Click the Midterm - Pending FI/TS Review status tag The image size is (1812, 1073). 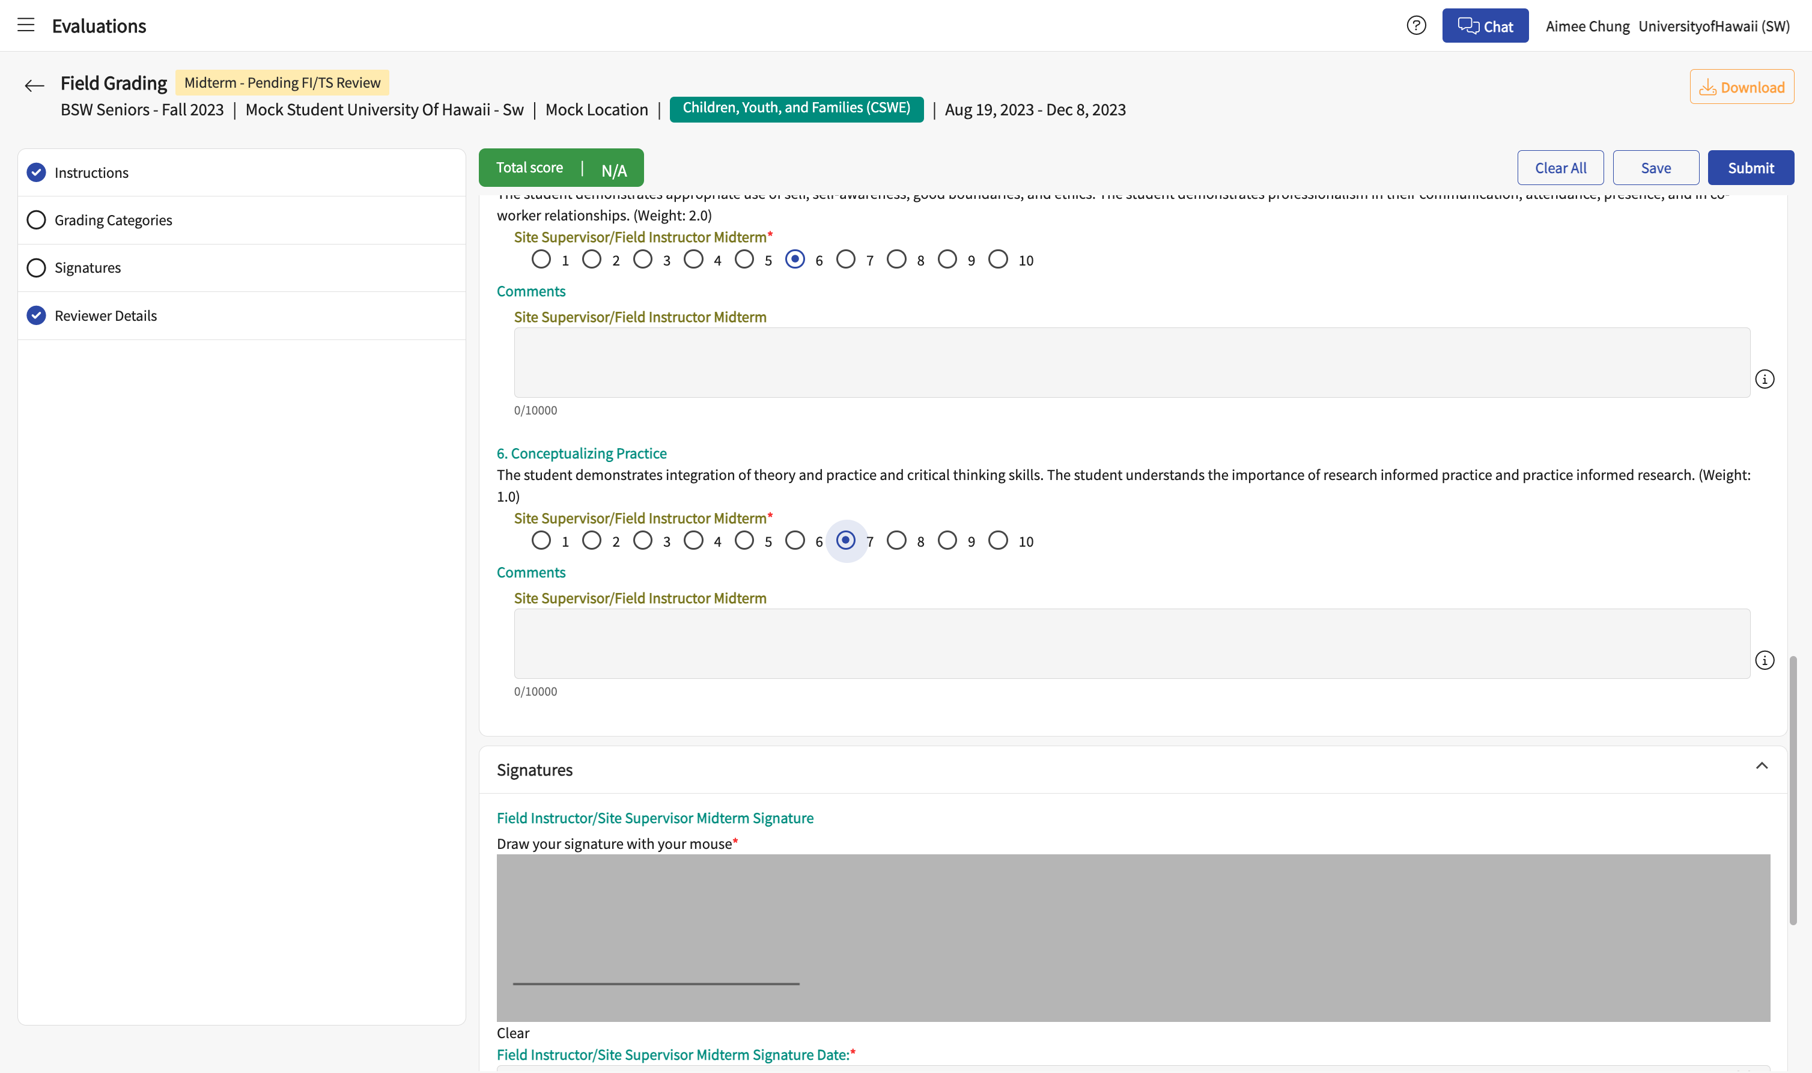[x=282, y=82]
